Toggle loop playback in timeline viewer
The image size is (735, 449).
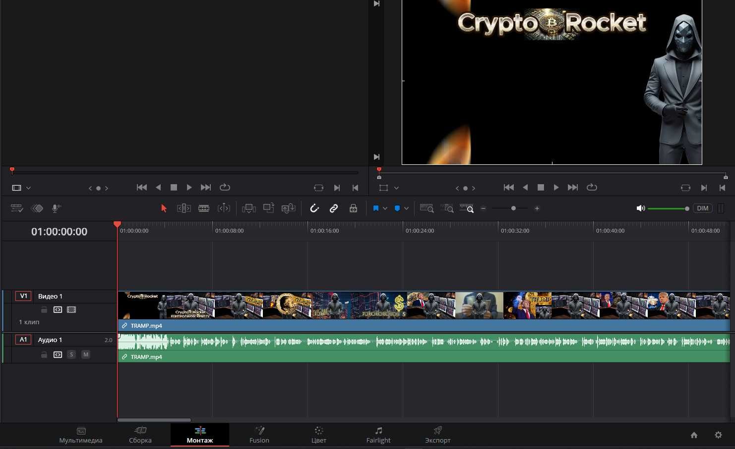coord(592,188)
